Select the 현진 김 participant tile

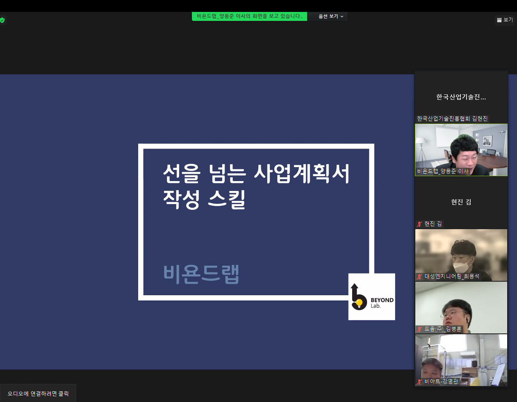click(461, 202)
